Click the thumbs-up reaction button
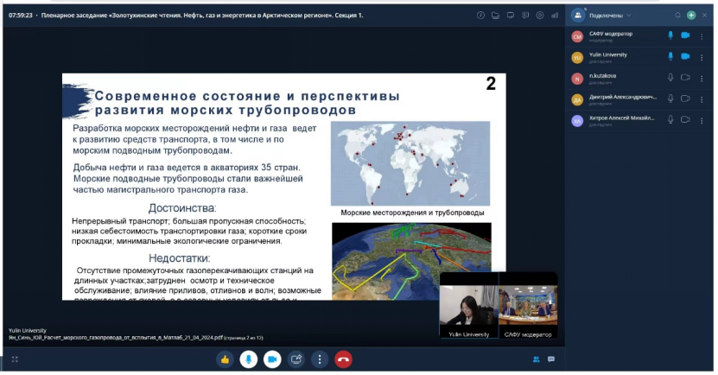This screenshot has height=375, width=718. click(225, 359)
